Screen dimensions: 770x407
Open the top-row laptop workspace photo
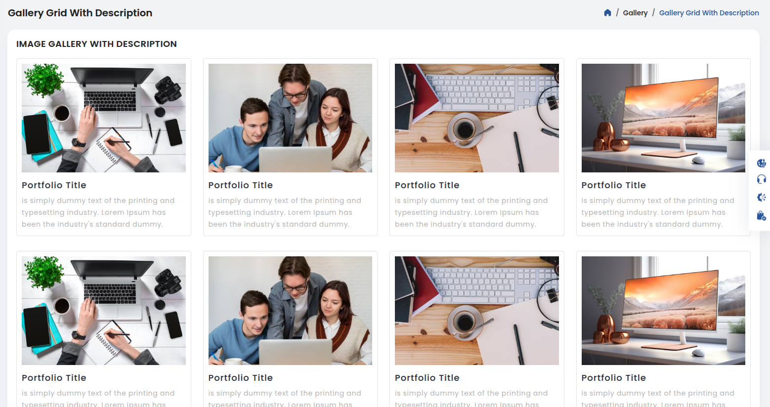(104, 118)
